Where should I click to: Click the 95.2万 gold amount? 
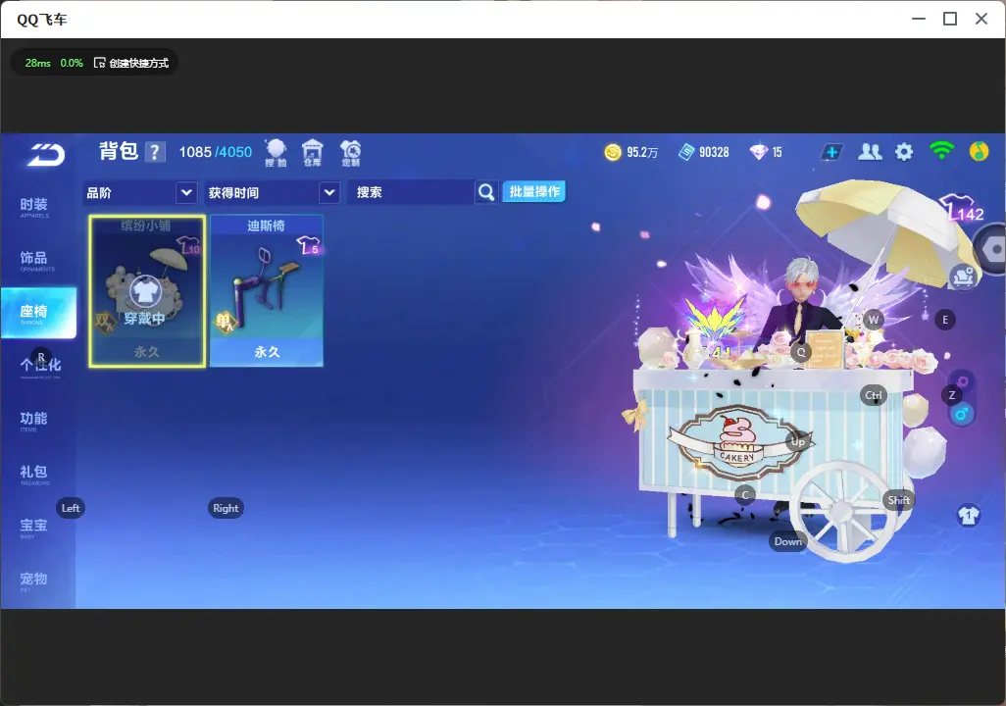point(642,152)
